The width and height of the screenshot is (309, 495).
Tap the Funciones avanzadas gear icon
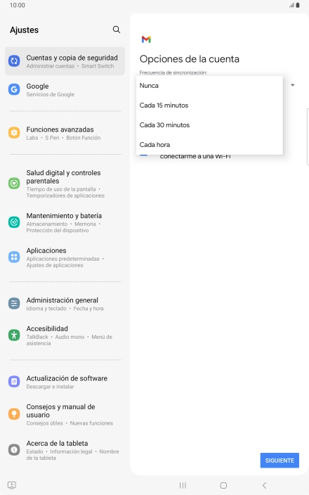click(14, 133)
